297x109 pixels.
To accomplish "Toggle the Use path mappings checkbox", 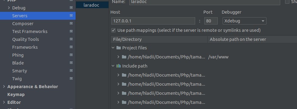I will point(113,30).
